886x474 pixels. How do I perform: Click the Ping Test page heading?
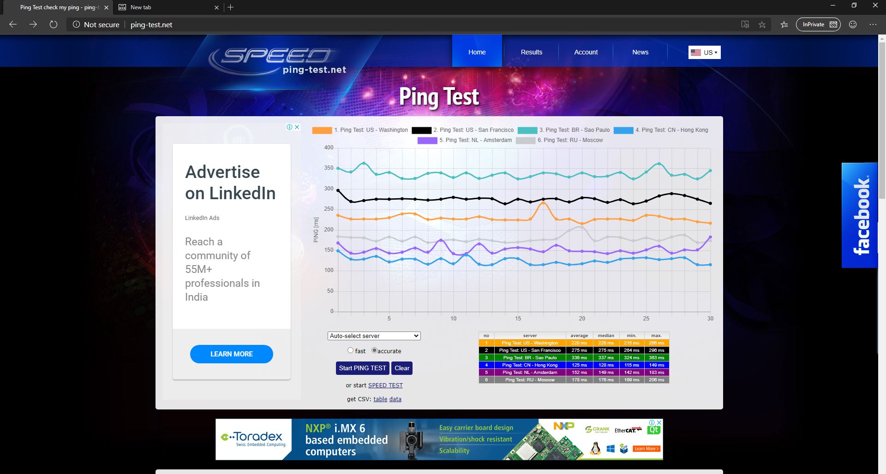439,97
